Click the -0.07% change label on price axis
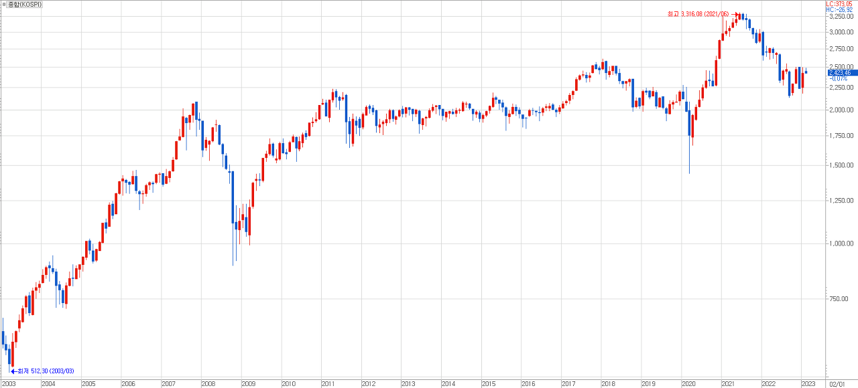This screenshot has height=388, width=858. 838,79
